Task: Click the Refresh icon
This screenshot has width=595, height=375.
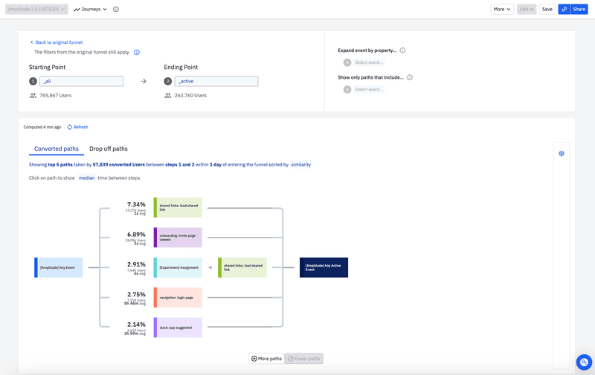Action: pyautogui.click(x=70, y=127)
